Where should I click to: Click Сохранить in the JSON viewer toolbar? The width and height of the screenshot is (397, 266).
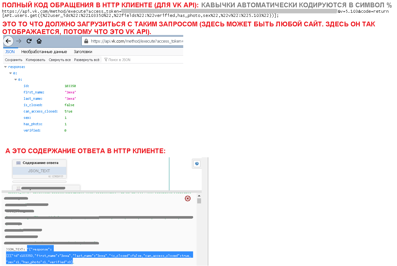click(x=14, y=60)
